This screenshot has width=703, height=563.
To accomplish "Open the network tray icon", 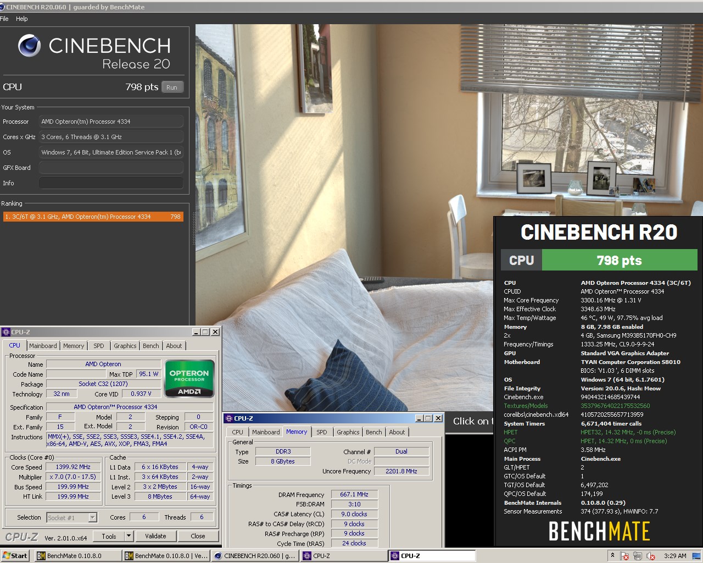I will 638,556.
